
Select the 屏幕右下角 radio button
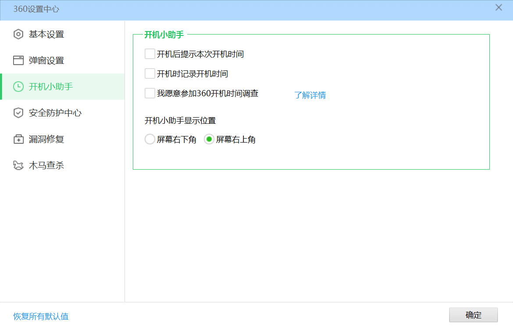tap(150, 140)
